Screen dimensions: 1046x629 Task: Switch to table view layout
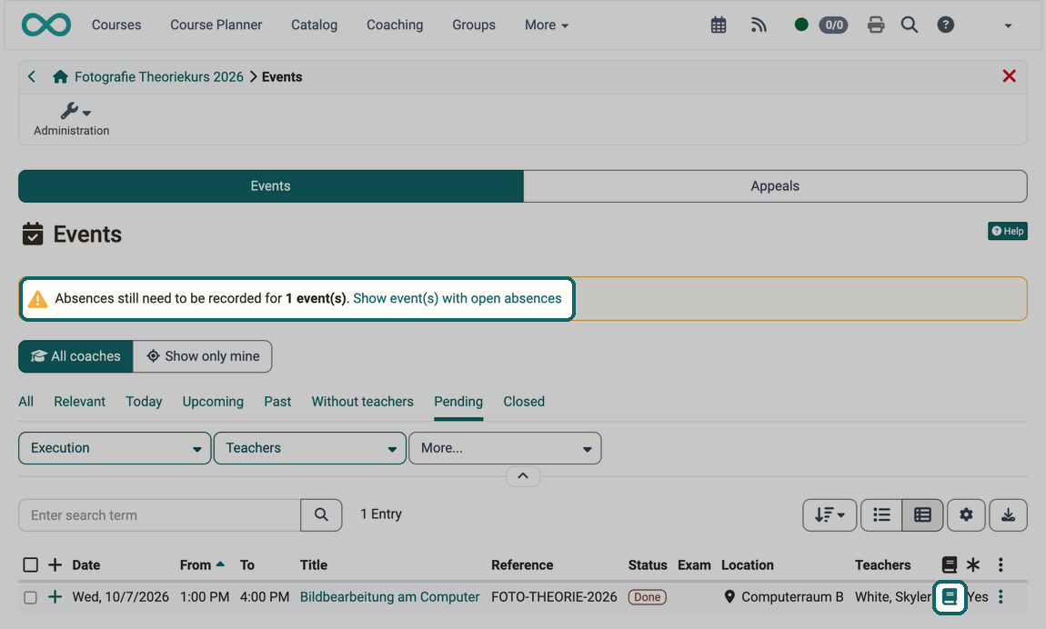(922, 515)
